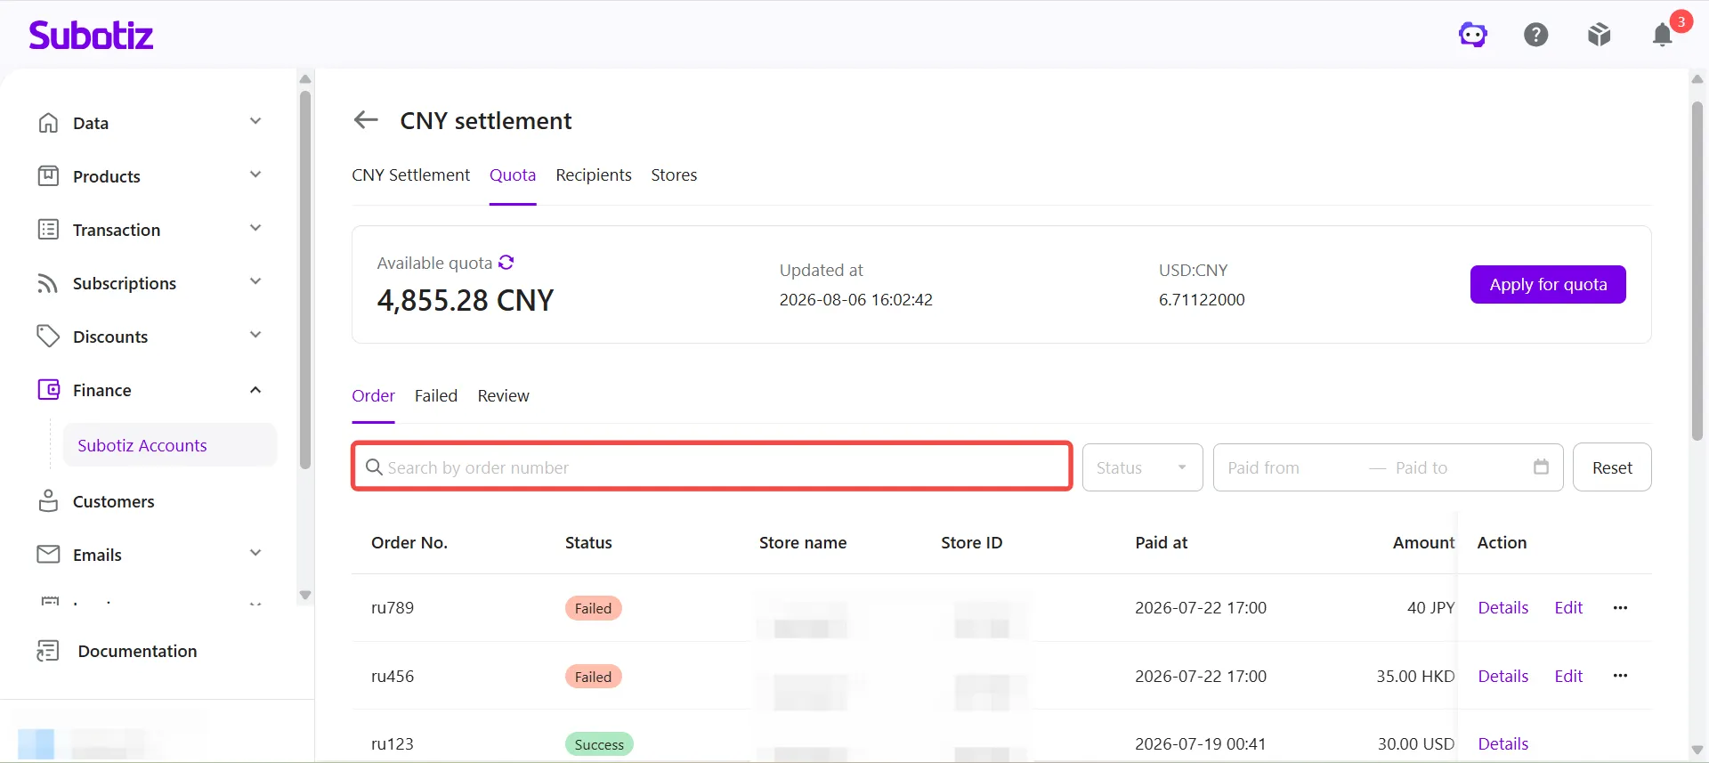The height and width of the screenshot is (763, 1709).
Task: Click the Success status badge for ru123
Action: pyautogui.click(x=599, y=744)
